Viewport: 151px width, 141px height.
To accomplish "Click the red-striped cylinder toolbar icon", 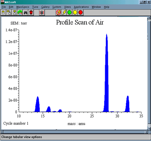I will click(42, 12).
